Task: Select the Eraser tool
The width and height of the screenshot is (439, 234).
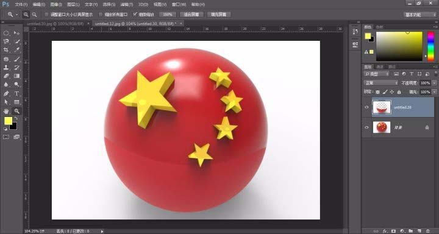Action: coord(6,76)
